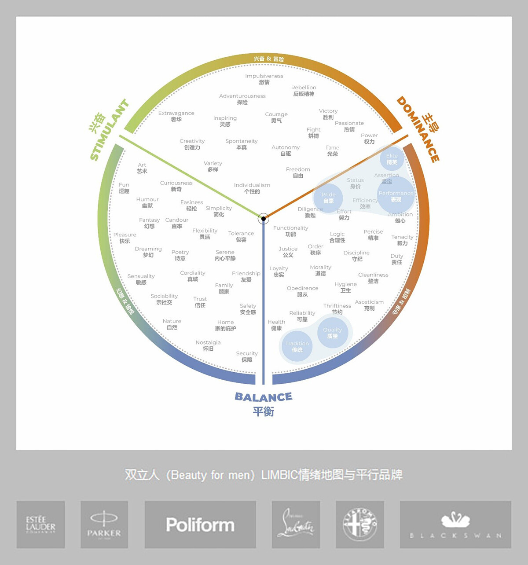Click the black center dot of the wheel

tap(263, 218)
